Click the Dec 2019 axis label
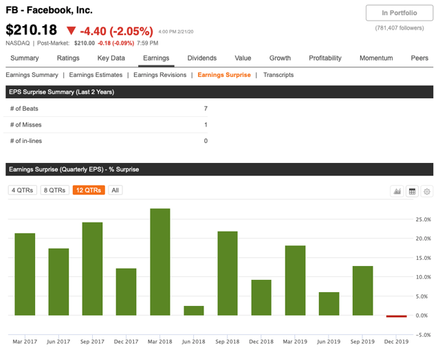The height and width of the screenshot is (352, 440). click(x=396, y=342)
